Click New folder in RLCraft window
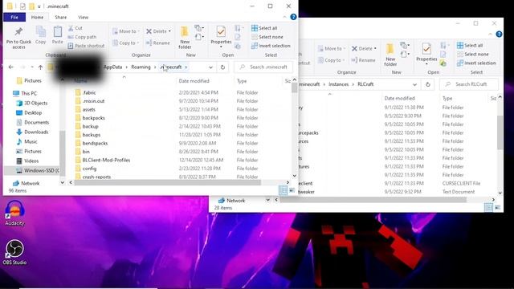Viewport: 514px width, 289px height. point(390,55)
